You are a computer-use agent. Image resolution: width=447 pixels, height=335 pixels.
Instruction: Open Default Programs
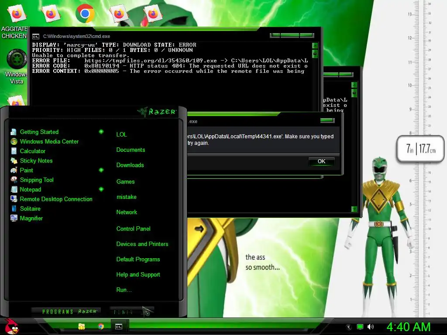click(x=138, y=260)
